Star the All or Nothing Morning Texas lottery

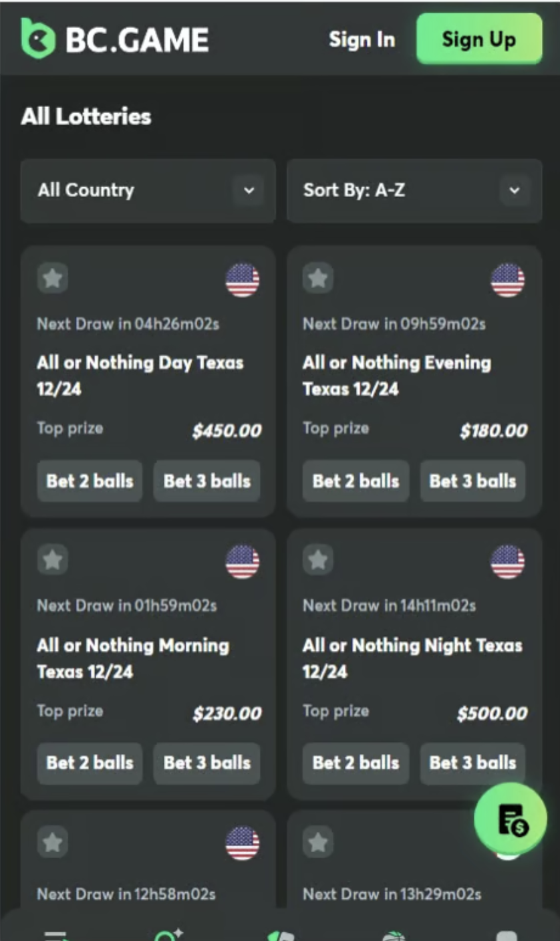(x=53, y=559)
